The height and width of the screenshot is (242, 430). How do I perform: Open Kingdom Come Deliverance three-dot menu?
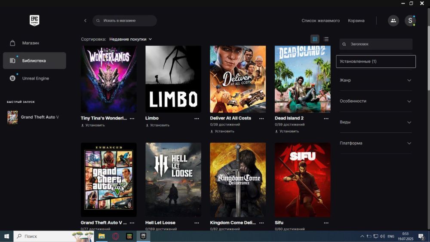tap(261, 223)
